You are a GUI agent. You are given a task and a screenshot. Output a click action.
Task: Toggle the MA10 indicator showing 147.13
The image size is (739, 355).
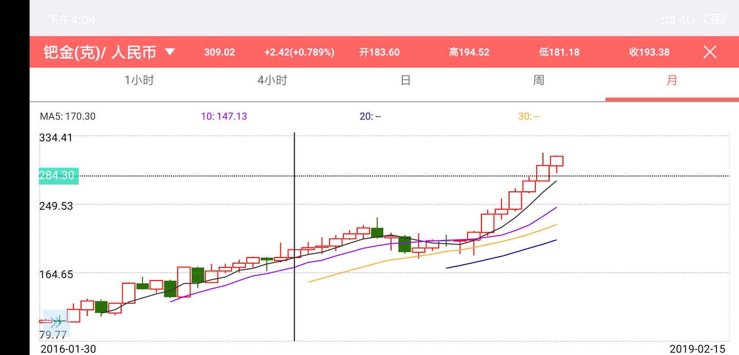click(224, 116)
